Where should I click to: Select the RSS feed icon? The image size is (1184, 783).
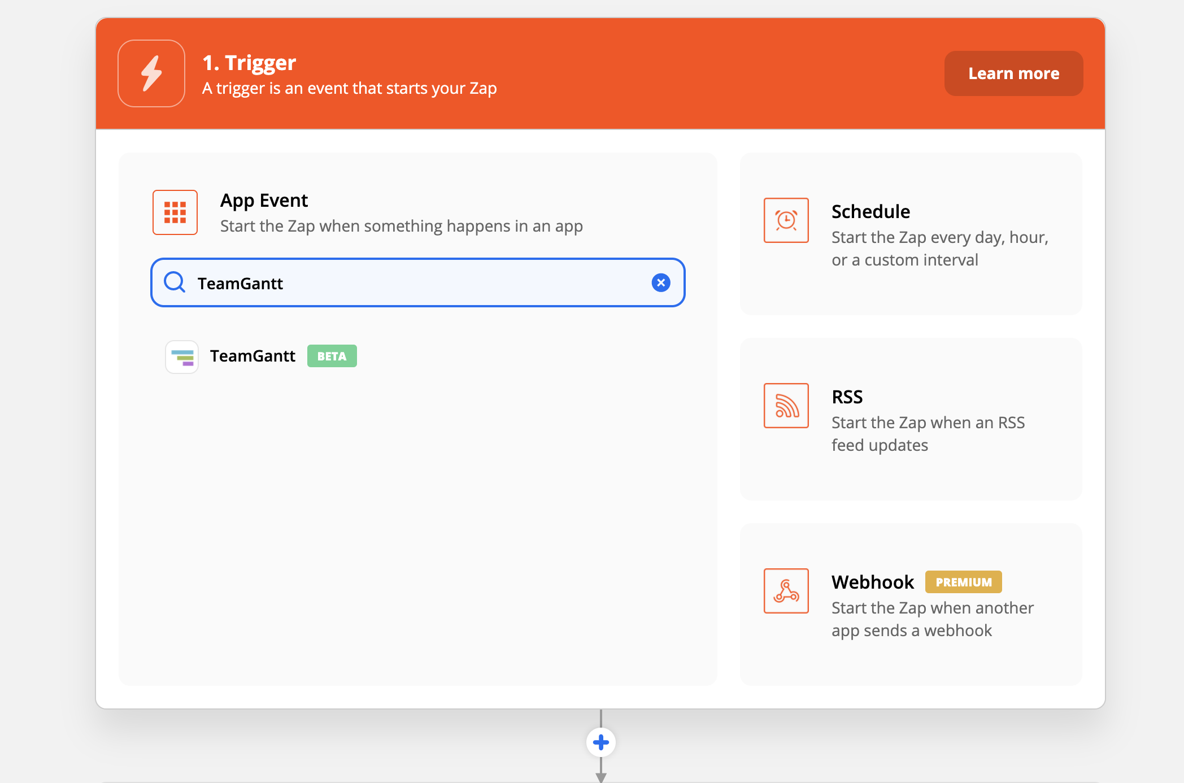[x=786, y=406]
